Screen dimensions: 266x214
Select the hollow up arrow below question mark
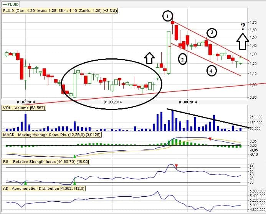pos(243,41)
